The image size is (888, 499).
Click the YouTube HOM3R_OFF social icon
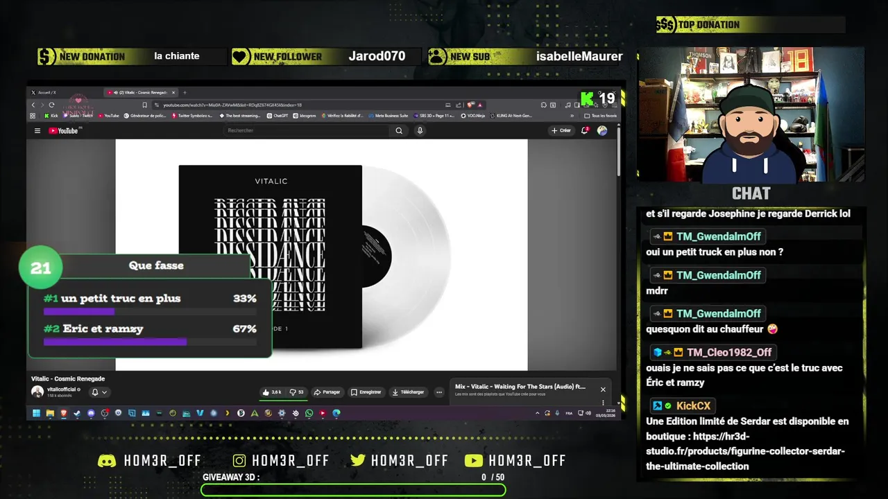coord(473,461)
